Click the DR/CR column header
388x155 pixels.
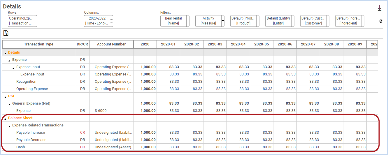pos(82,44)
